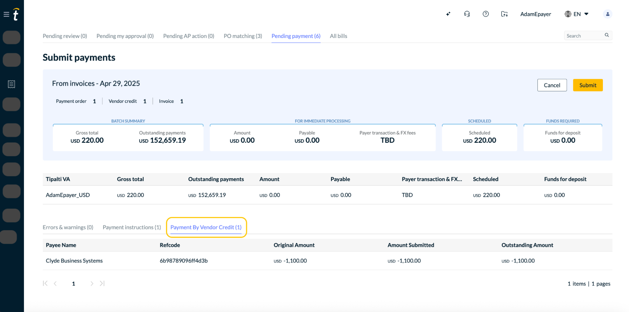629x312 pixels.
Task: Click the Refcode column header
Action: coord(170,245)
